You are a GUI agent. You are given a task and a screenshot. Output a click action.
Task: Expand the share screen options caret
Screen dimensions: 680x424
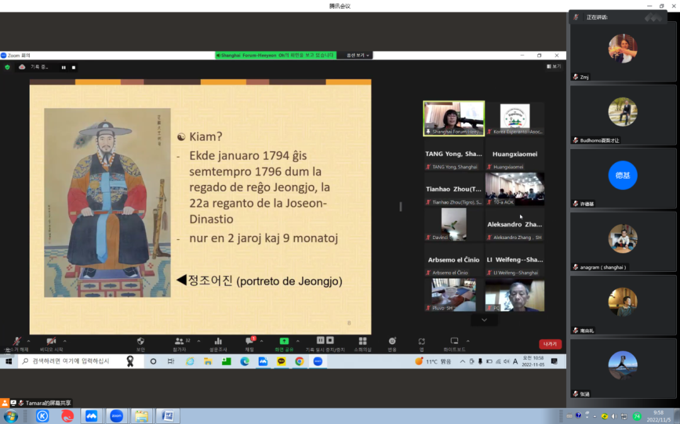point(297,342)
